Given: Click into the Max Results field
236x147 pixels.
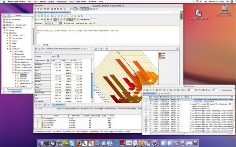Looking at the screenshot, I should point(93,19).
